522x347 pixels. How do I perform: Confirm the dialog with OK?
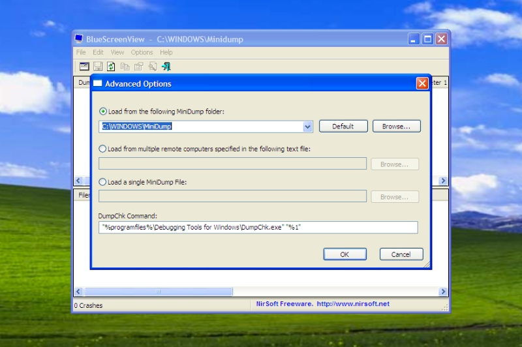pos(345,254)
